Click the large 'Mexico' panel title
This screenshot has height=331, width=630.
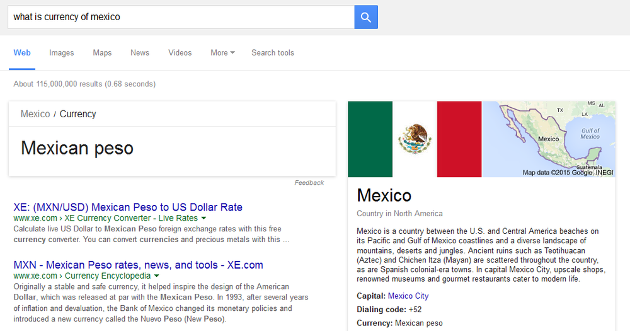click(x=384, y=195)
